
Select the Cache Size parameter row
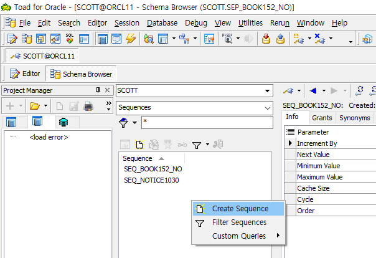point(330,188)
